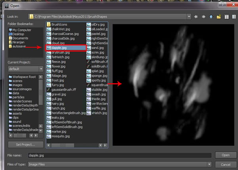Select gravel.jpg in the file list

point(56,94)
